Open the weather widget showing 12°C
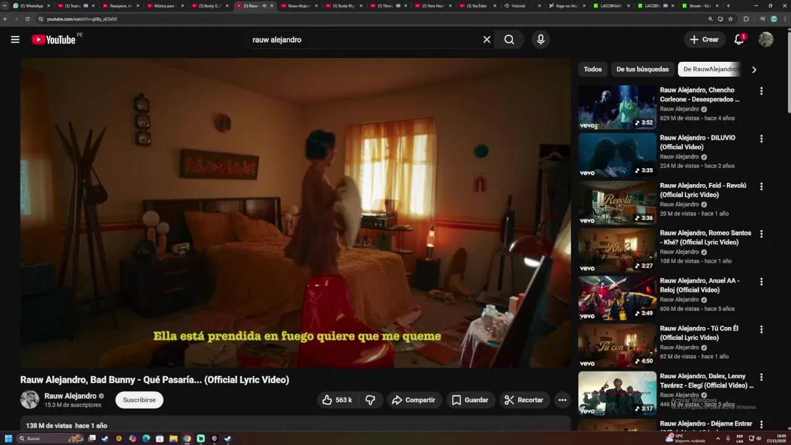This screenshot has width=791, height=445. click(x=686, y=438)
